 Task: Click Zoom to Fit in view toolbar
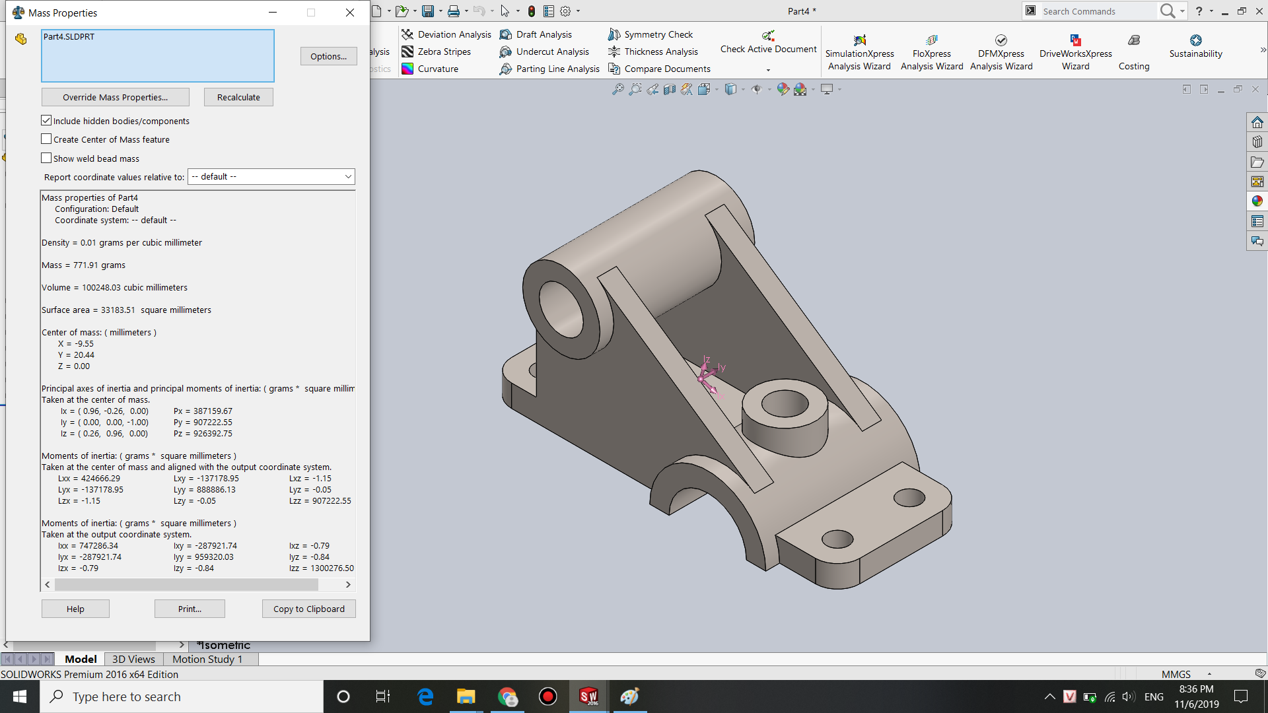tap(618, 89)
